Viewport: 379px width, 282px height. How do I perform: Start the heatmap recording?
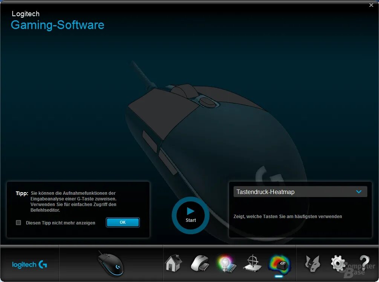[191, 215]
